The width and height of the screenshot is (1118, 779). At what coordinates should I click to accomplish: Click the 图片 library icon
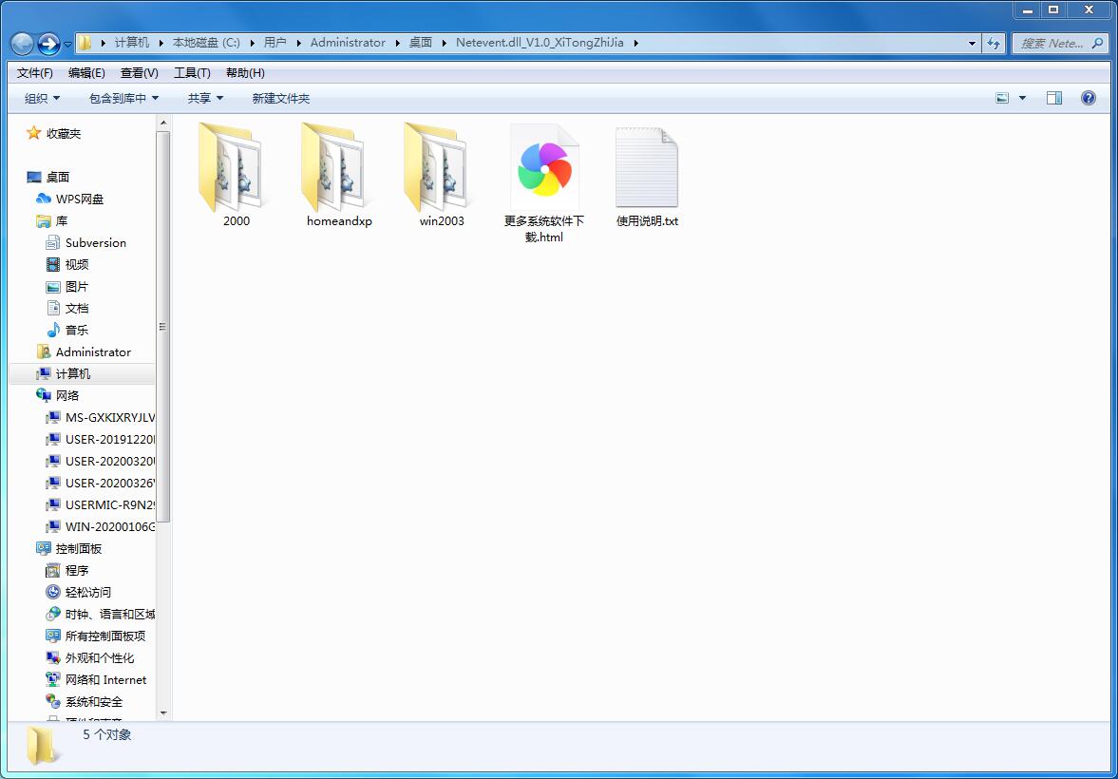pyautogui.click(x=53, y=287)
